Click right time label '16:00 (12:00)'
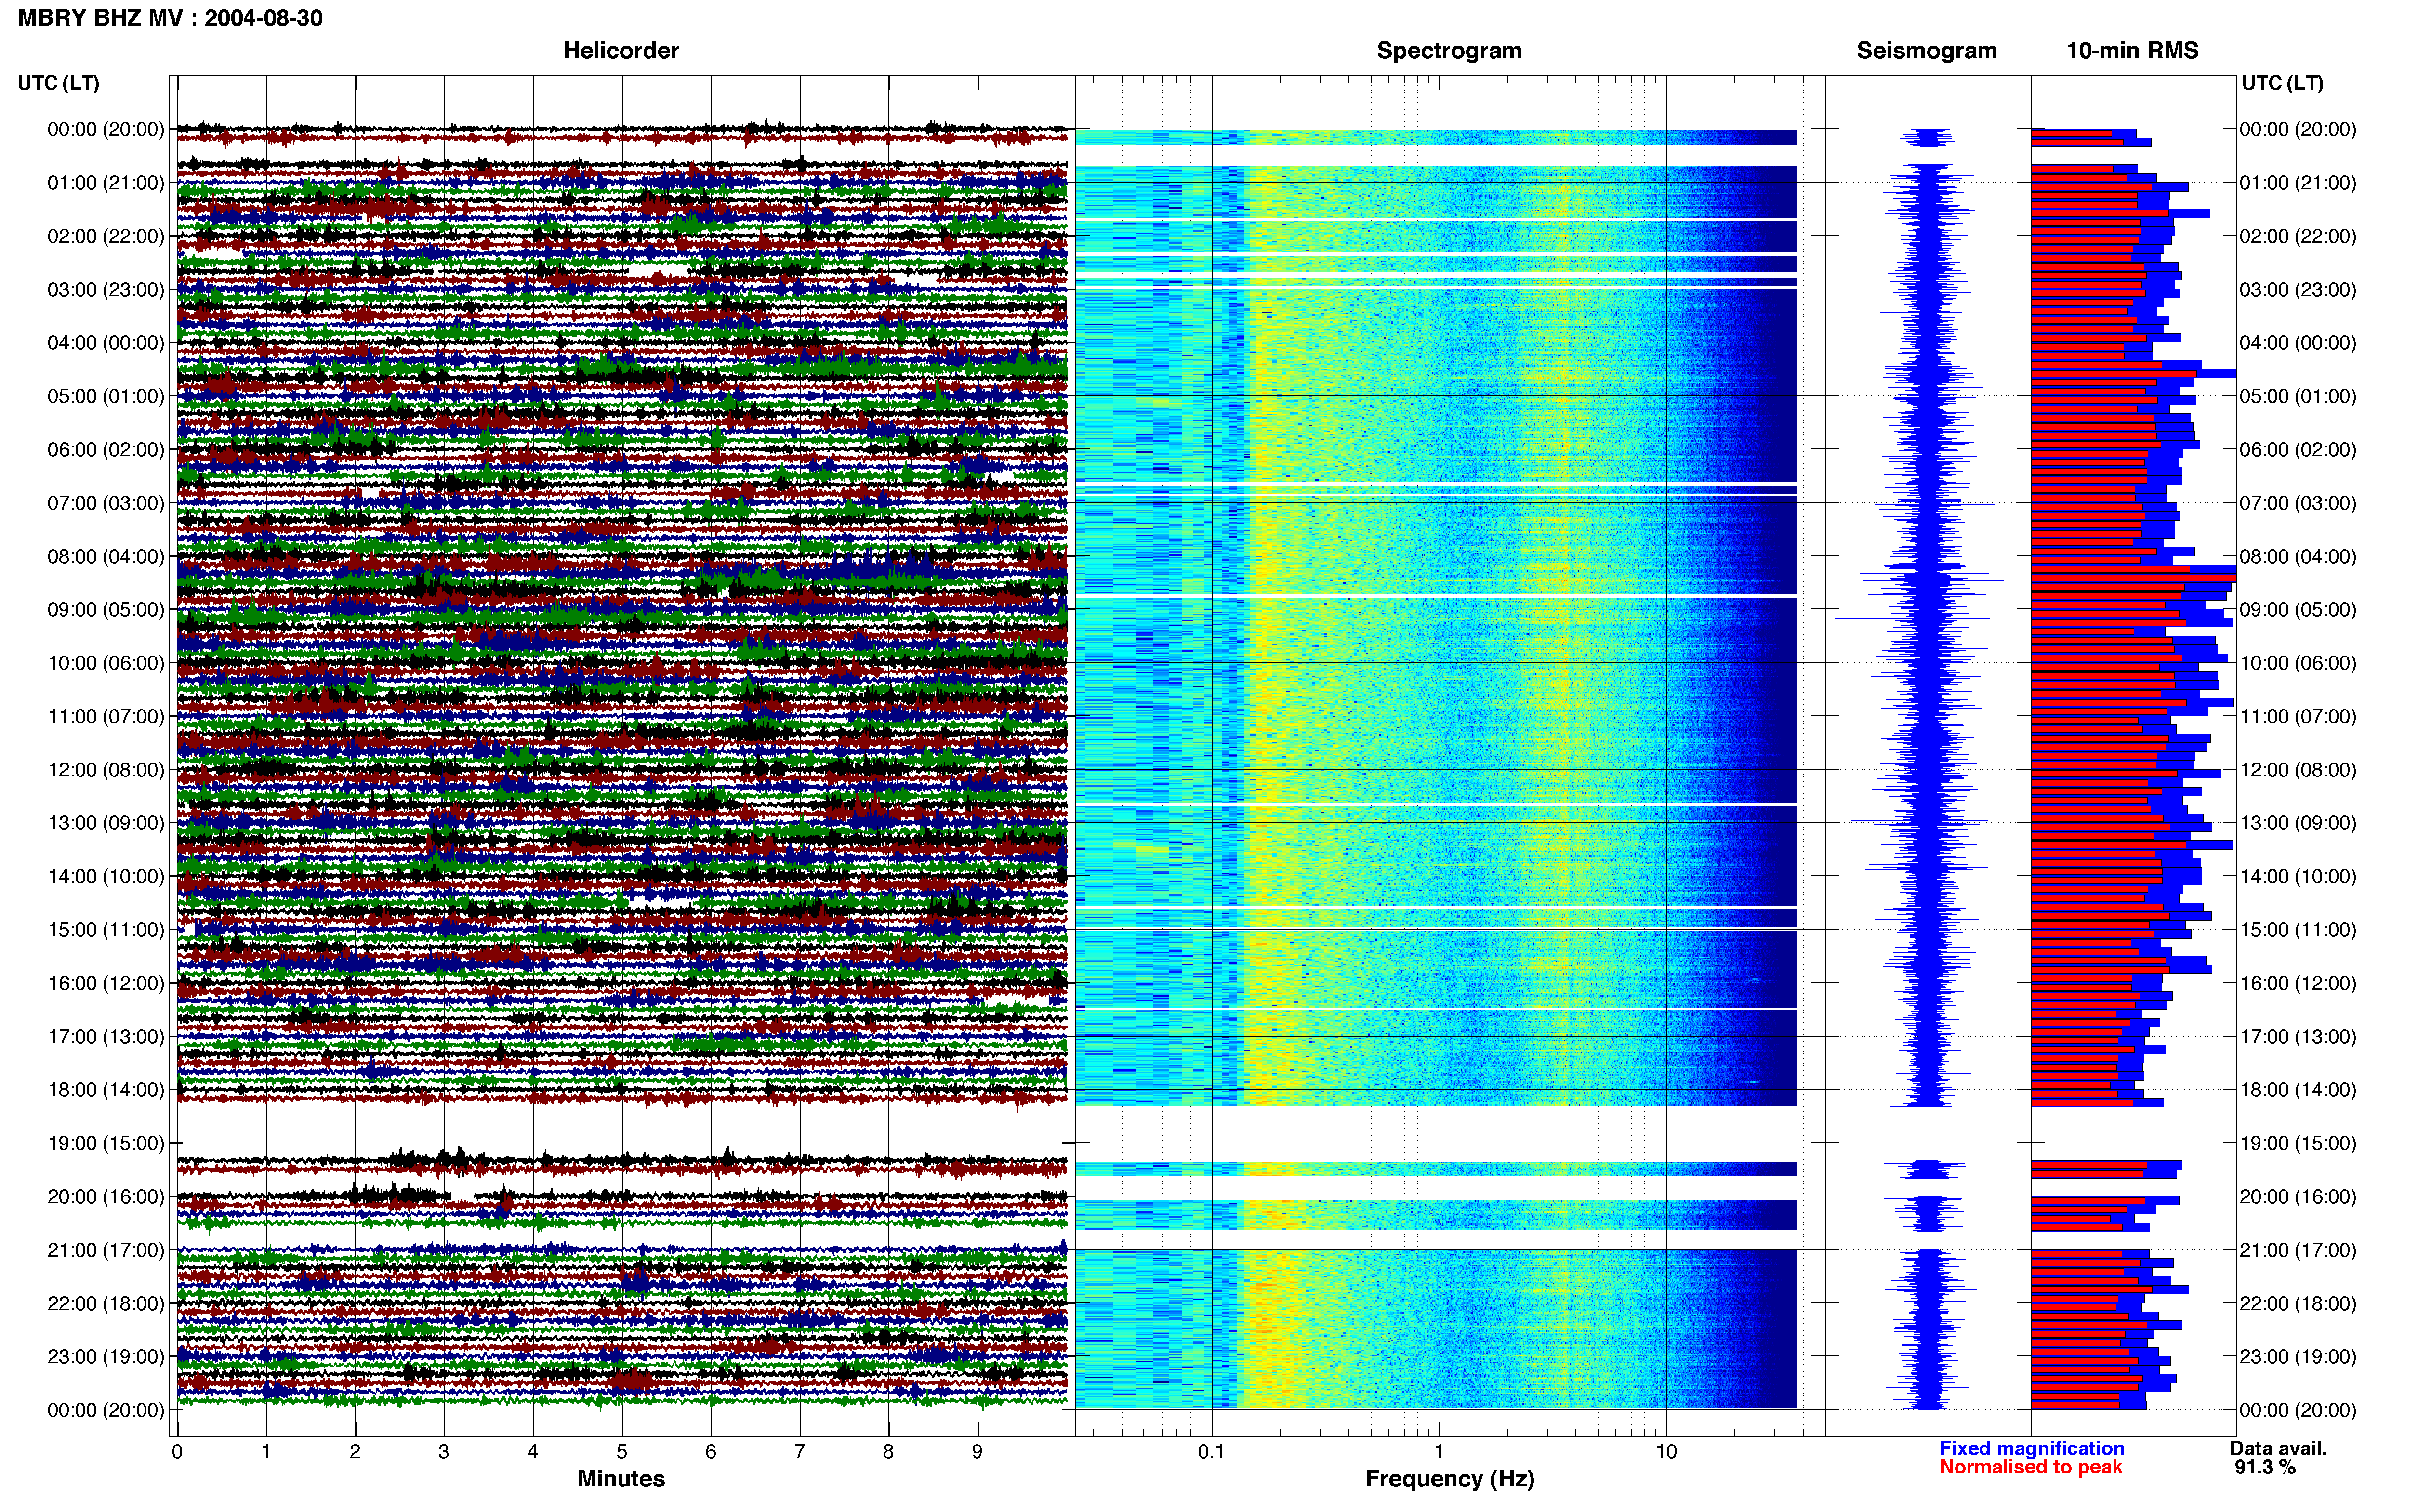The height and width of the screenshot is (1512, 2418). [x=2298, y=983]
